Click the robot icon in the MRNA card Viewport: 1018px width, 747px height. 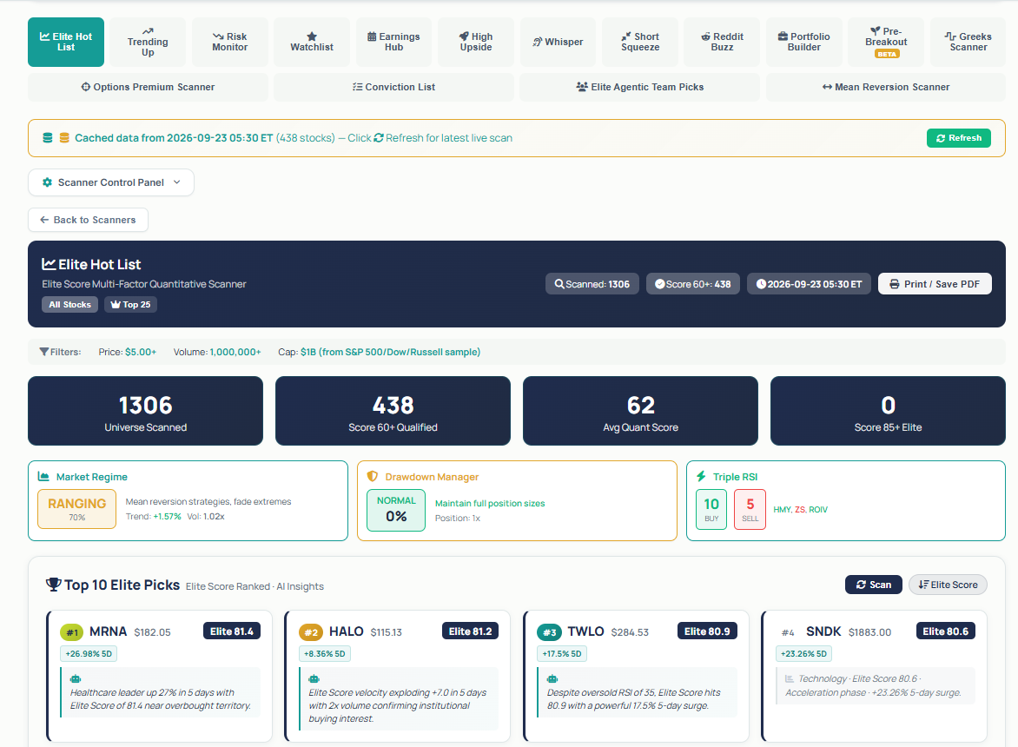76,679
